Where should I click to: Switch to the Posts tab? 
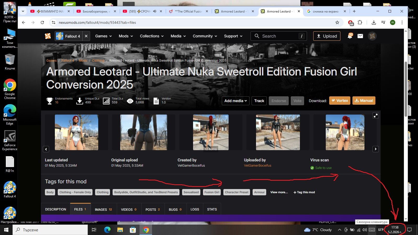(x=153, y=209)
